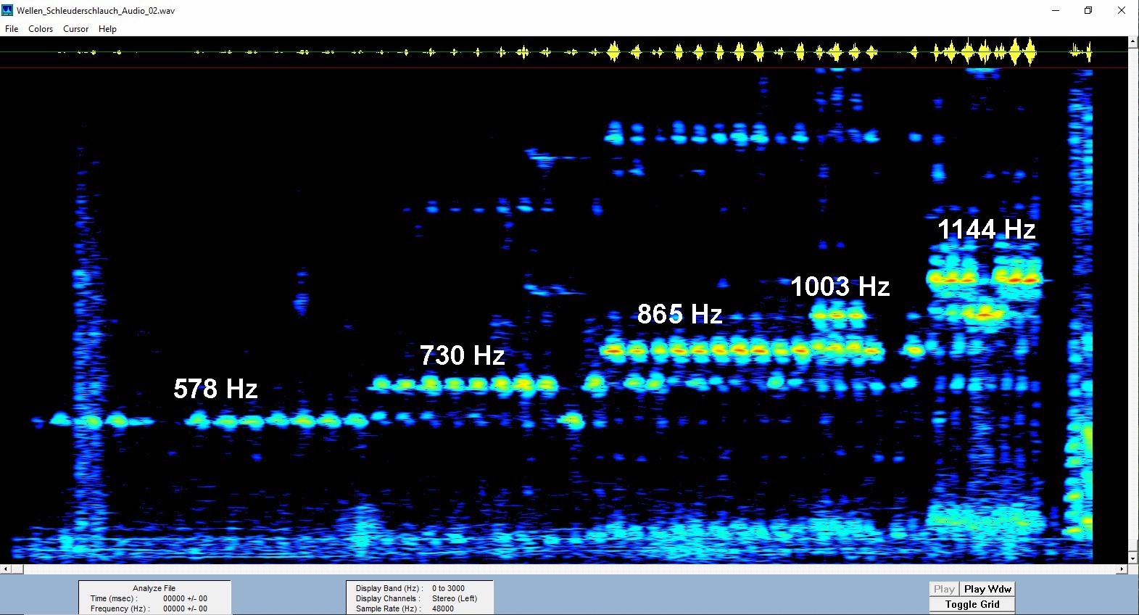Click the Analyze File heading
This screenshot has width=1139, height=615.
click(x=154, y=588)
